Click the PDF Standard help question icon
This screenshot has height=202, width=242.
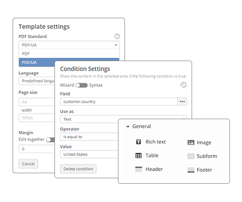click(x=117, y=36)
